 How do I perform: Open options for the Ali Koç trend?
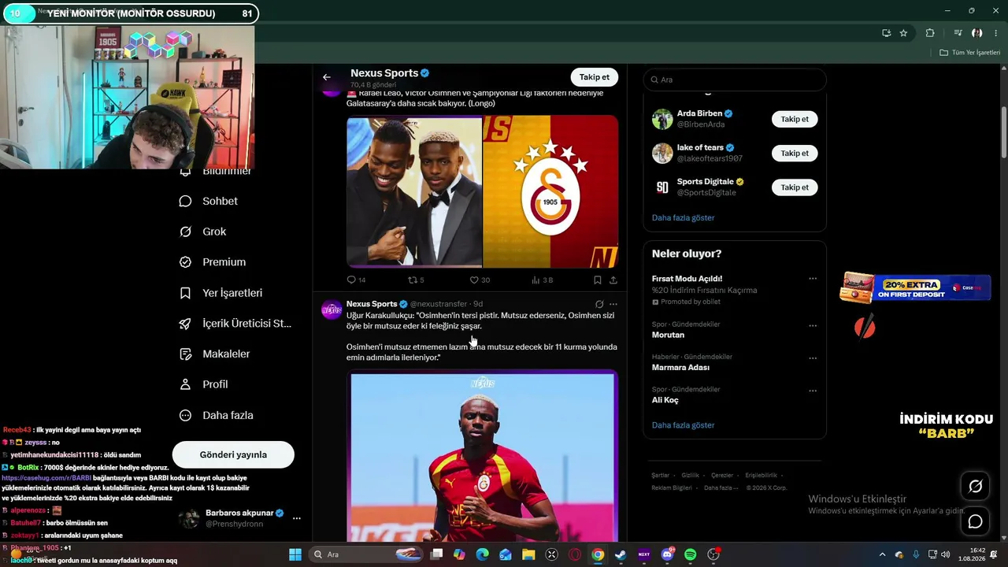click(x=813, y=391)
